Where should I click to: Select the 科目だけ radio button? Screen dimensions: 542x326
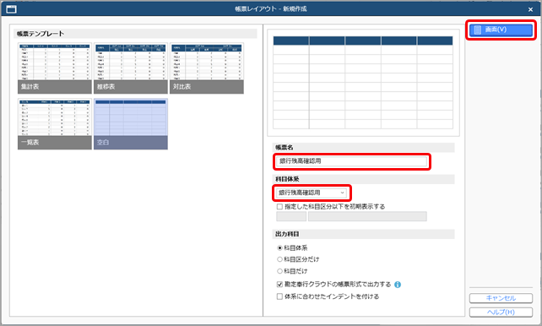279,271
